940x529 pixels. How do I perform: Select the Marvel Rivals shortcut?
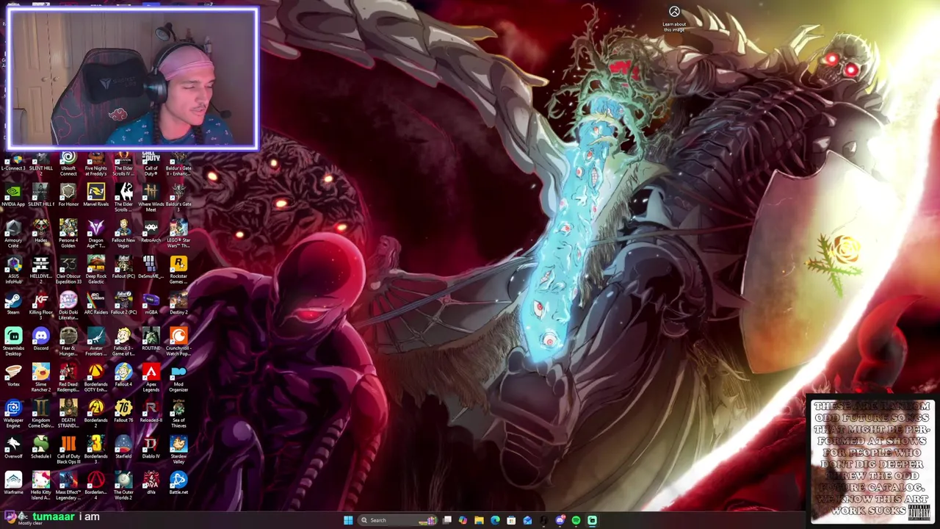click(95, 196)
